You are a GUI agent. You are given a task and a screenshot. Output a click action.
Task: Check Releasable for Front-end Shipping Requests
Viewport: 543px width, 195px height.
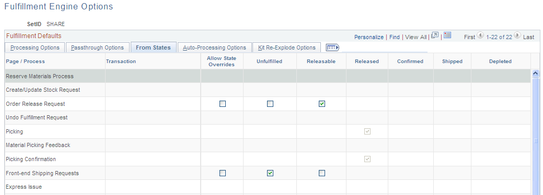322,173
